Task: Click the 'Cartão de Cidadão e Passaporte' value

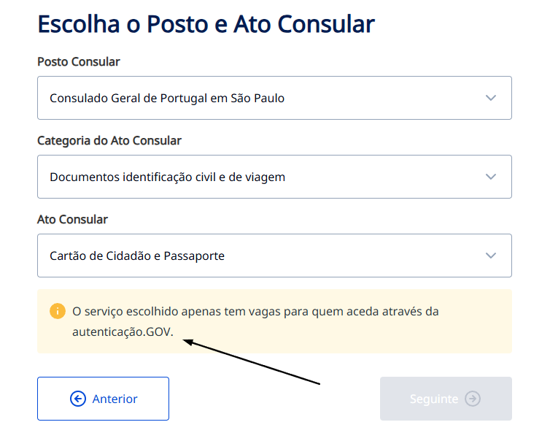Action: tap(137, 256)
